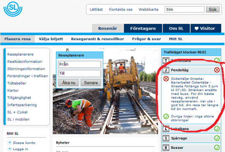This screenshot has height=152, width=225.
Task: Open the Välja biljett menu item
Action: (51, 39)
